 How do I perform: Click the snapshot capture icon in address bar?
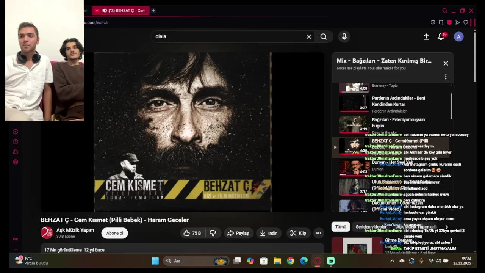(x=441, y=22)
